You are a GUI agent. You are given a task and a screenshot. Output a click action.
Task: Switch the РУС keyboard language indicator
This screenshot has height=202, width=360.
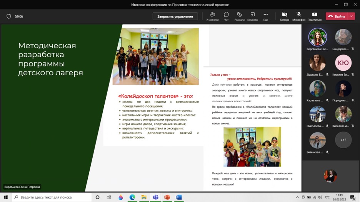pos(327,197)
